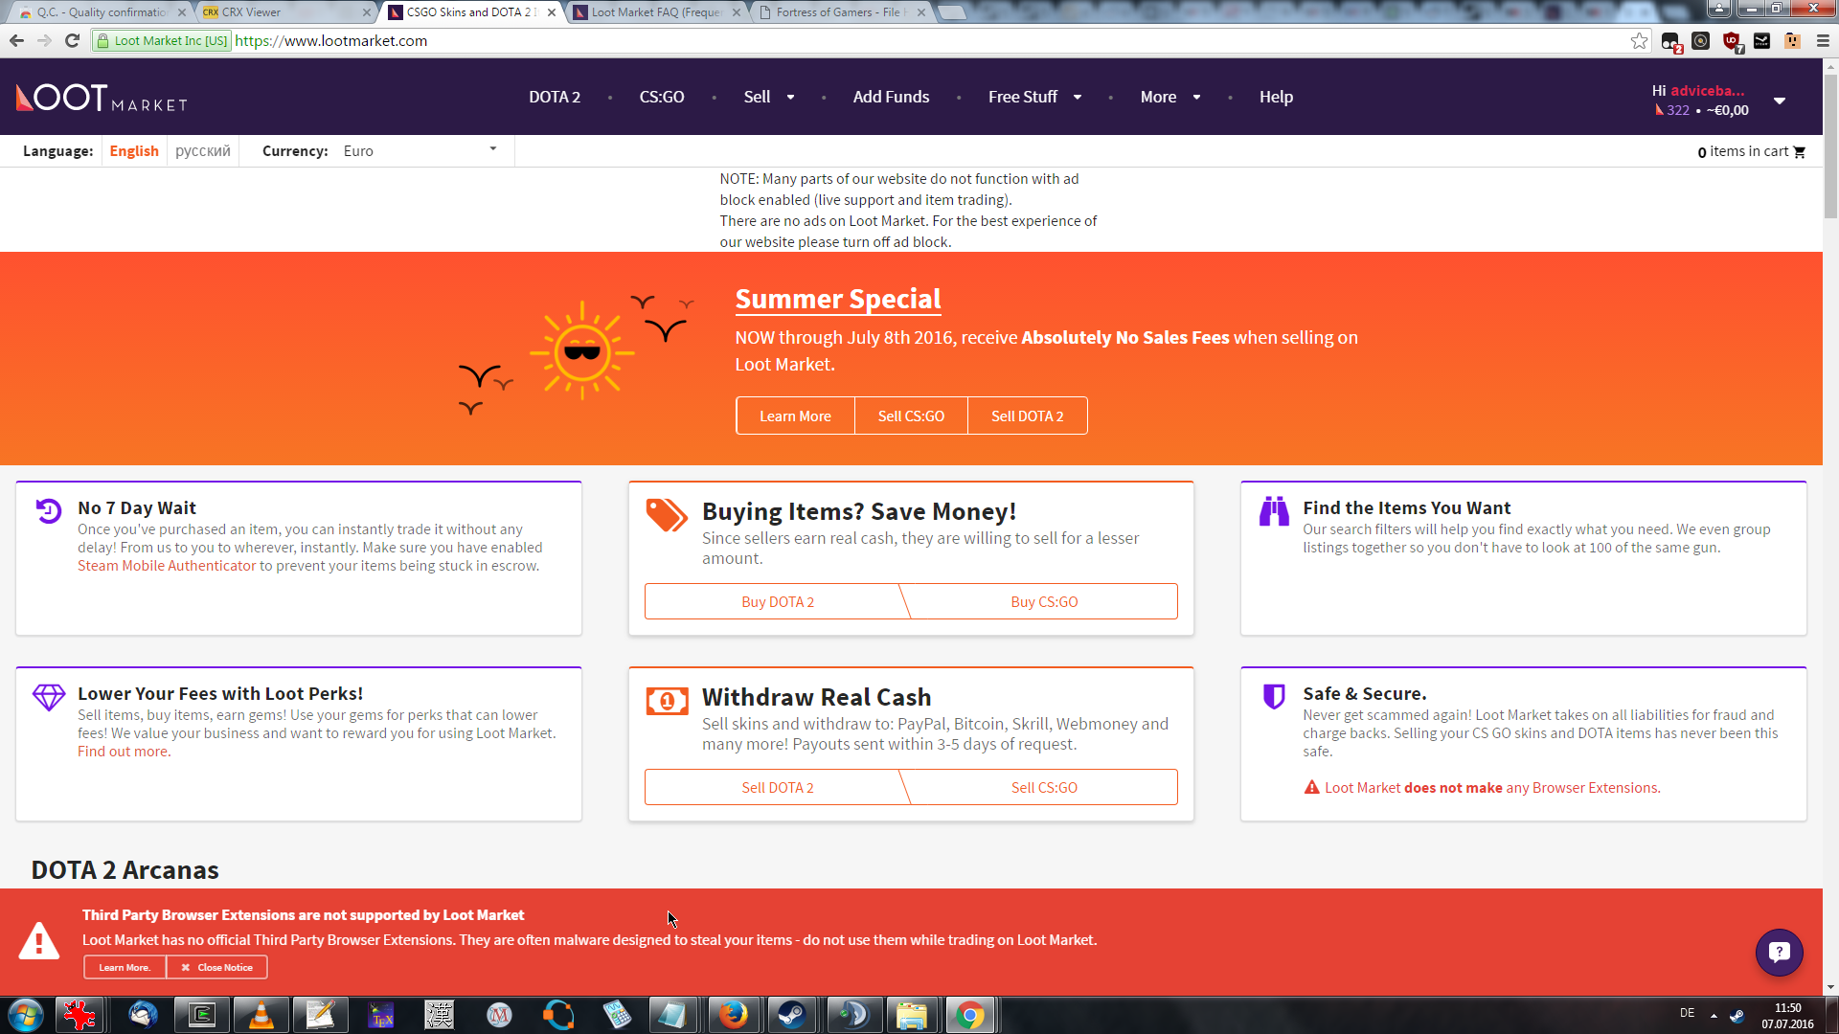This screenshot has width=1839, height=1034.
Task: Click the Loot Market logo
Action: tap(102, 98)
